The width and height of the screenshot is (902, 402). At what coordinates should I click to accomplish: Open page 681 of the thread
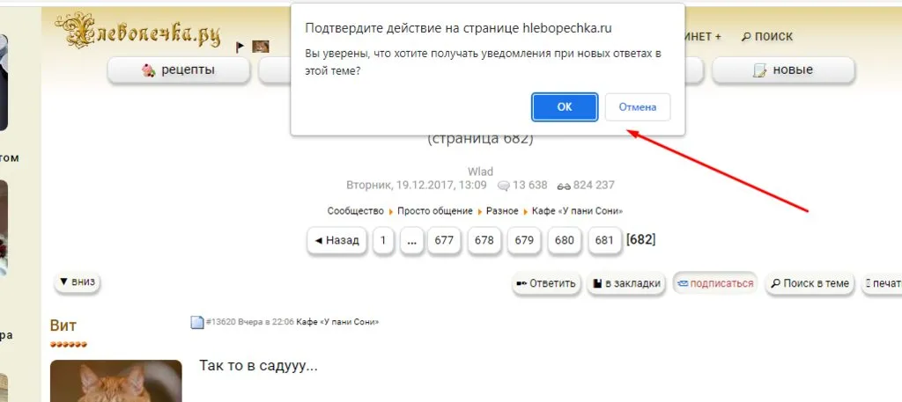(x=604, y=240)
